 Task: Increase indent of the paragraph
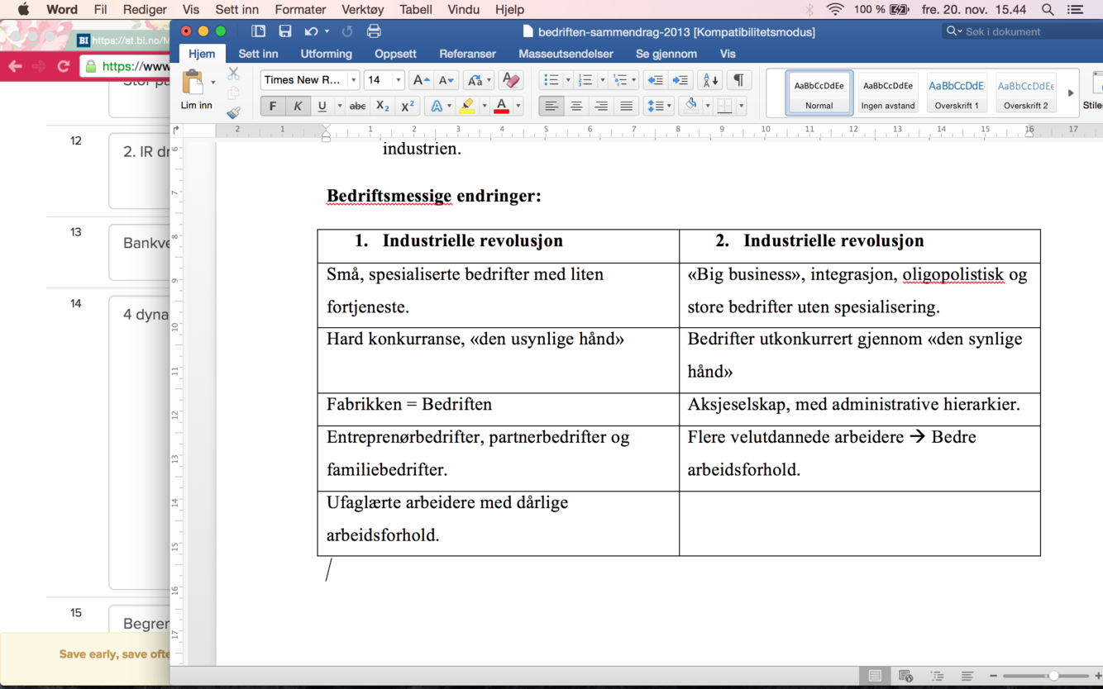680,80
